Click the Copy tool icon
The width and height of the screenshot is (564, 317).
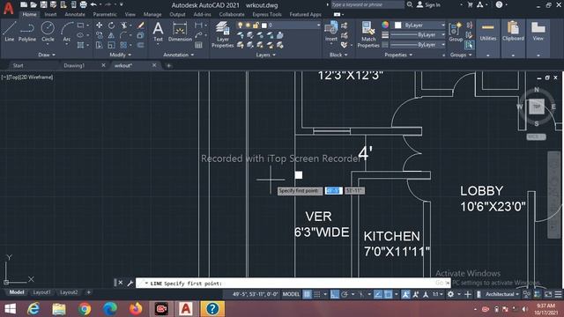pos(99,35)
